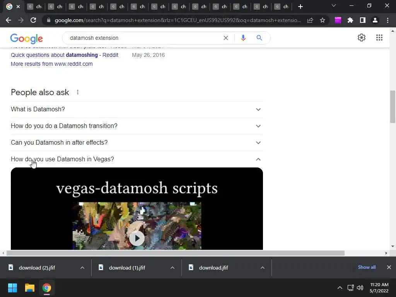View site information via lock icon
Viewport: 396px width, 297px height.
(49, 20)
